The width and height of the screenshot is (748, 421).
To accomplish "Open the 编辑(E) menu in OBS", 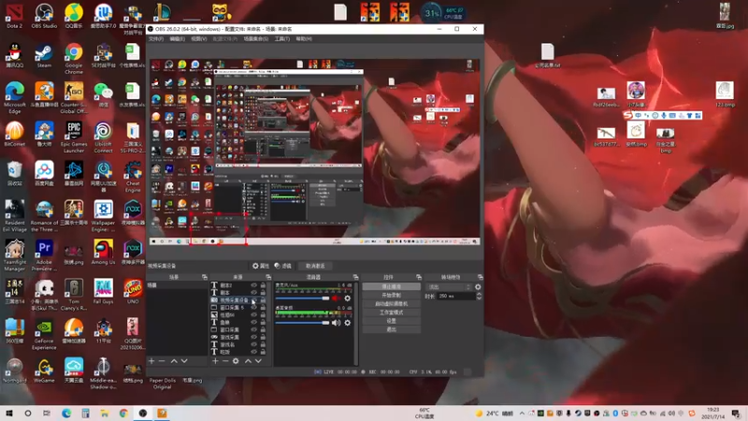I will tap(177, 38).
